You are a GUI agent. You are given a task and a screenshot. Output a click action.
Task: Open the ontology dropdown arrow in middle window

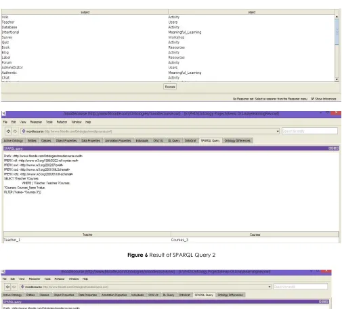(x=278, y=131)
